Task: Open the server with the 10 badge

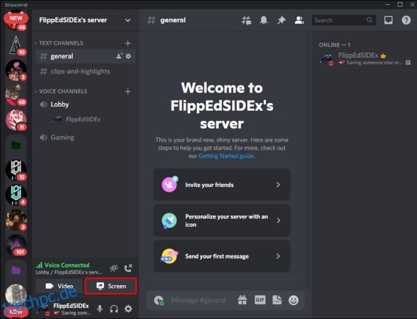Action: coord(16,45)
